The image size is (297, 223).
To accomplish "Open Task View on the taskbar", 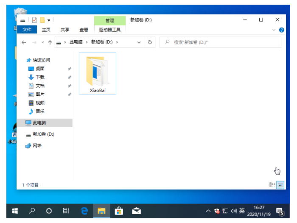I will [x=66, y=211].
